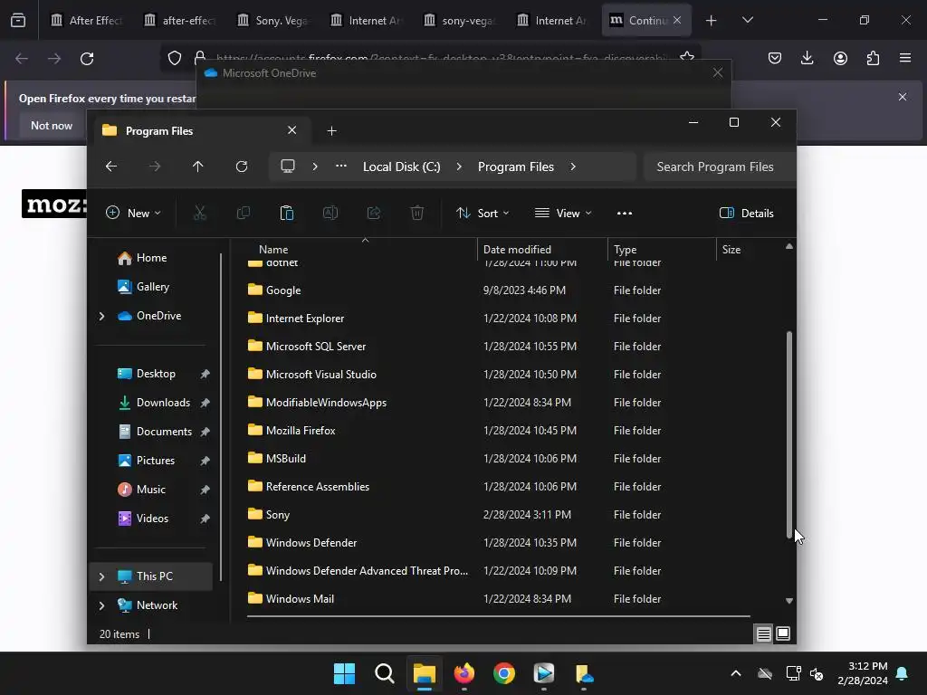Click the Cut icon in Explorer toolbar
This screenshot has width=927, height=695.
click(200, 214)
